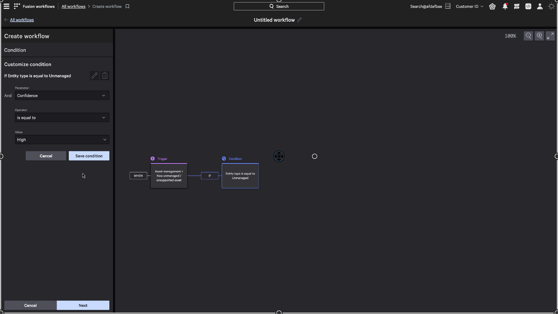Edit the Entity type condition with pencil
The image size is (558, 314).
point(94,76)
